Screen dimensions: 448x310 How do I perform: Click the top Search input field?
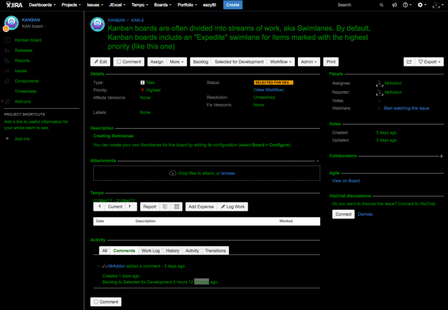[x=354, y=5]
